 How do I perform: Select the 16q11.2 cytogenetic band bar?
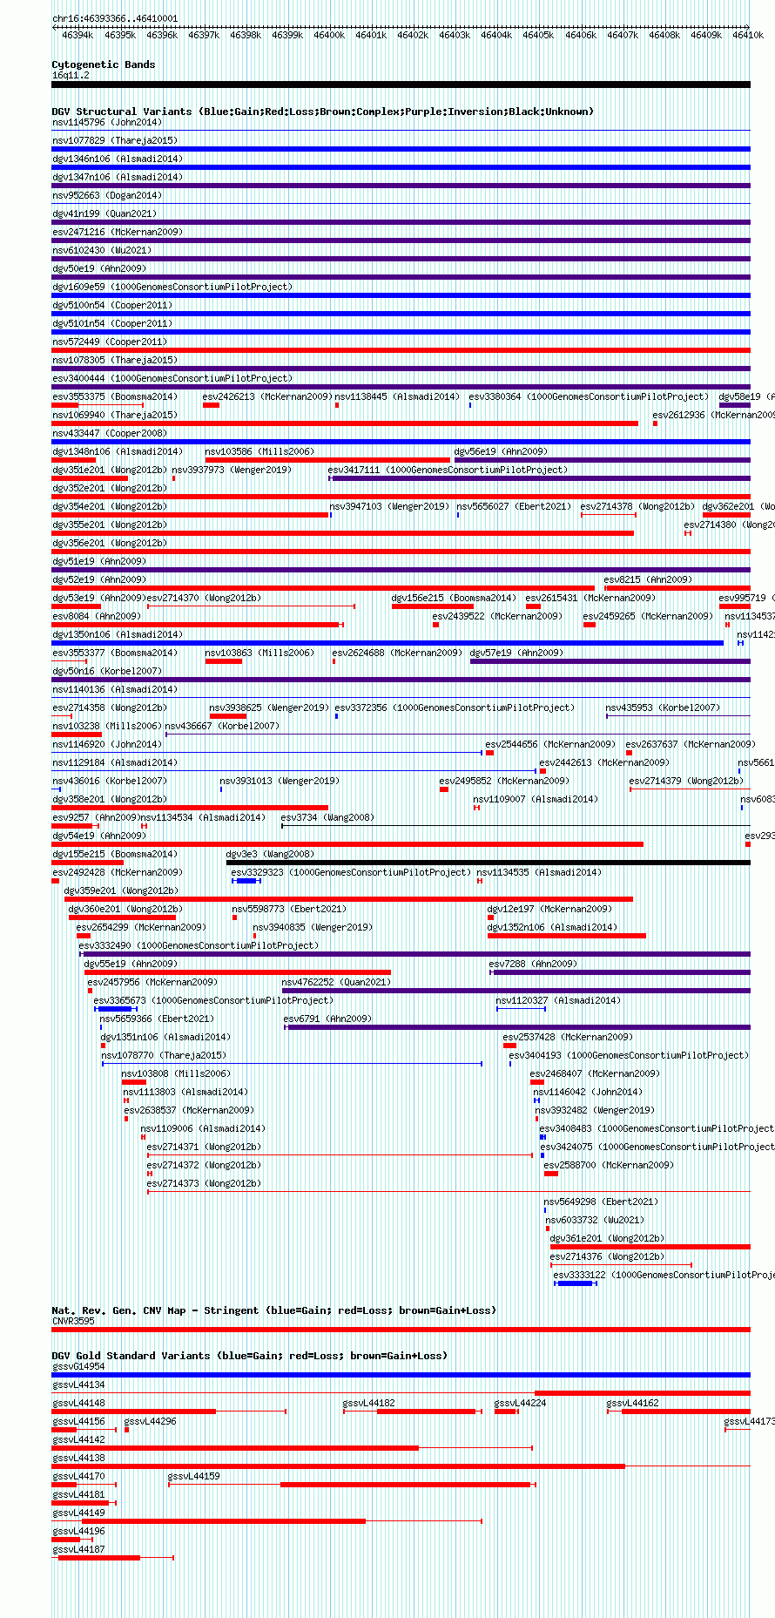401,85
